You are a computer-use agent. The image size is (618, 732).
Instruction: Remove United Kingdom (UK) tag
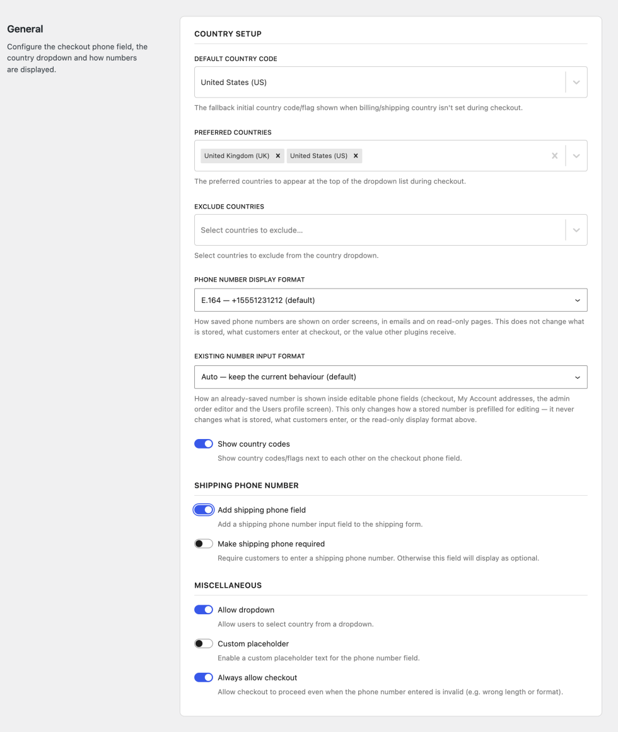click(277, 156)
